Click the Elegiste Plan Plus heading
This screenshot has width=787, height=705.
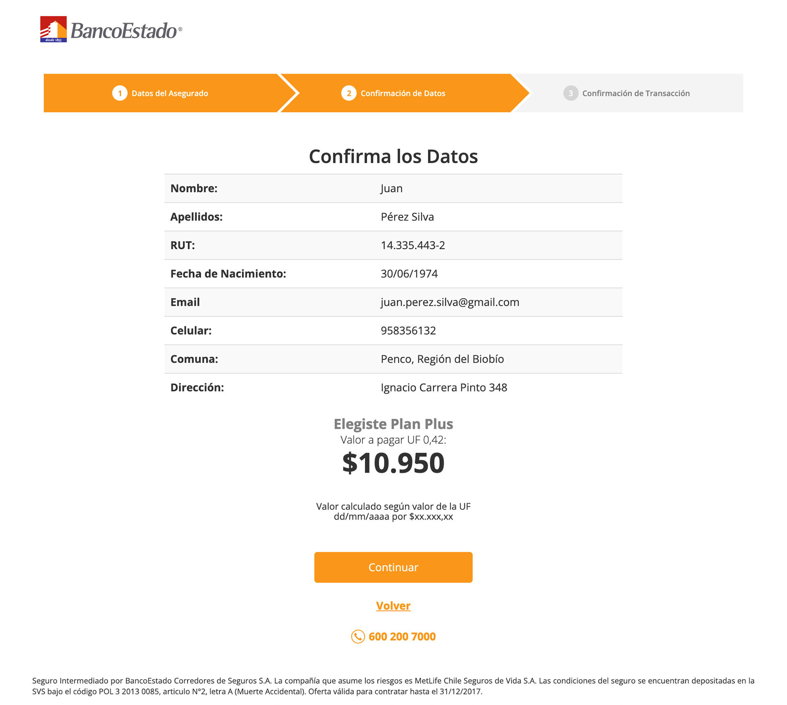(393, 424)
